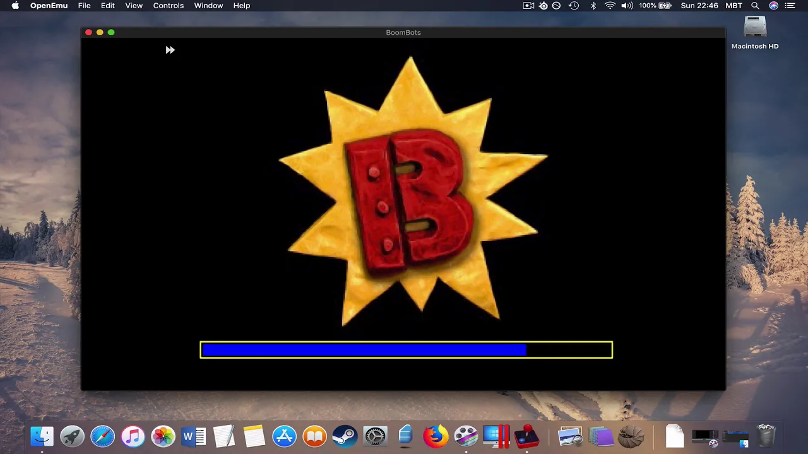Screen dimensions: 808x454
Task: Open the Controls menu
Action: 169,6
